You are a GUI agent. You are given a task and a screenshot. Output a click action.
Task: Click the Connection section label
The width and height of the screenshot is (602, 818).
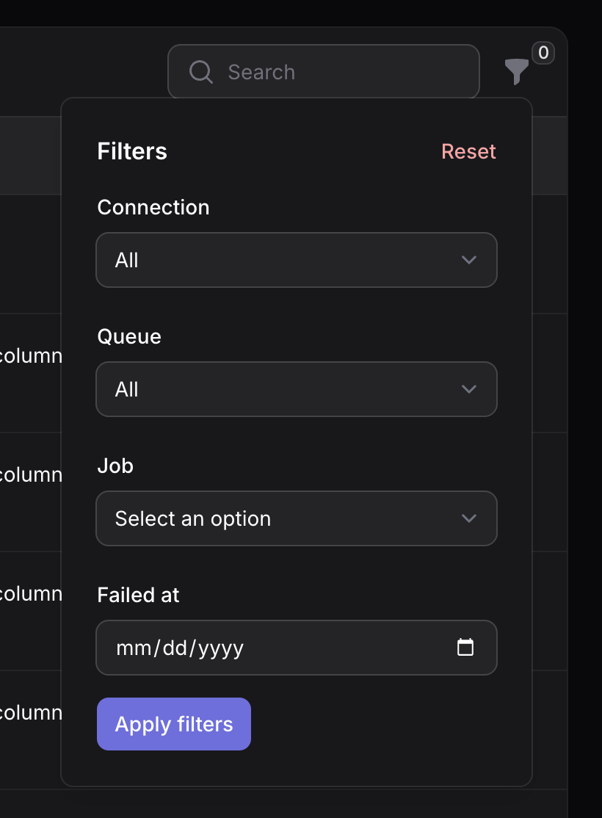[153, 207]
